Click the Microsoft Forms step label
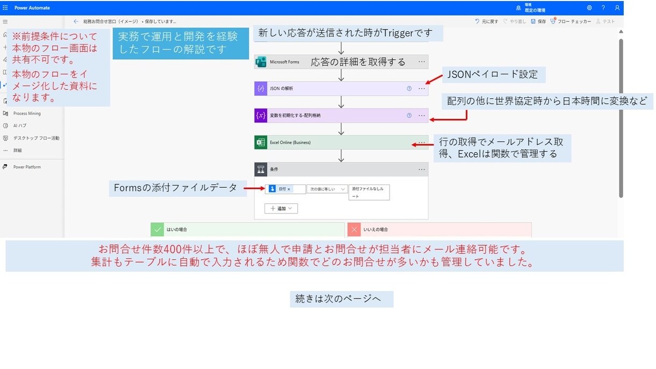 (284, 62)
